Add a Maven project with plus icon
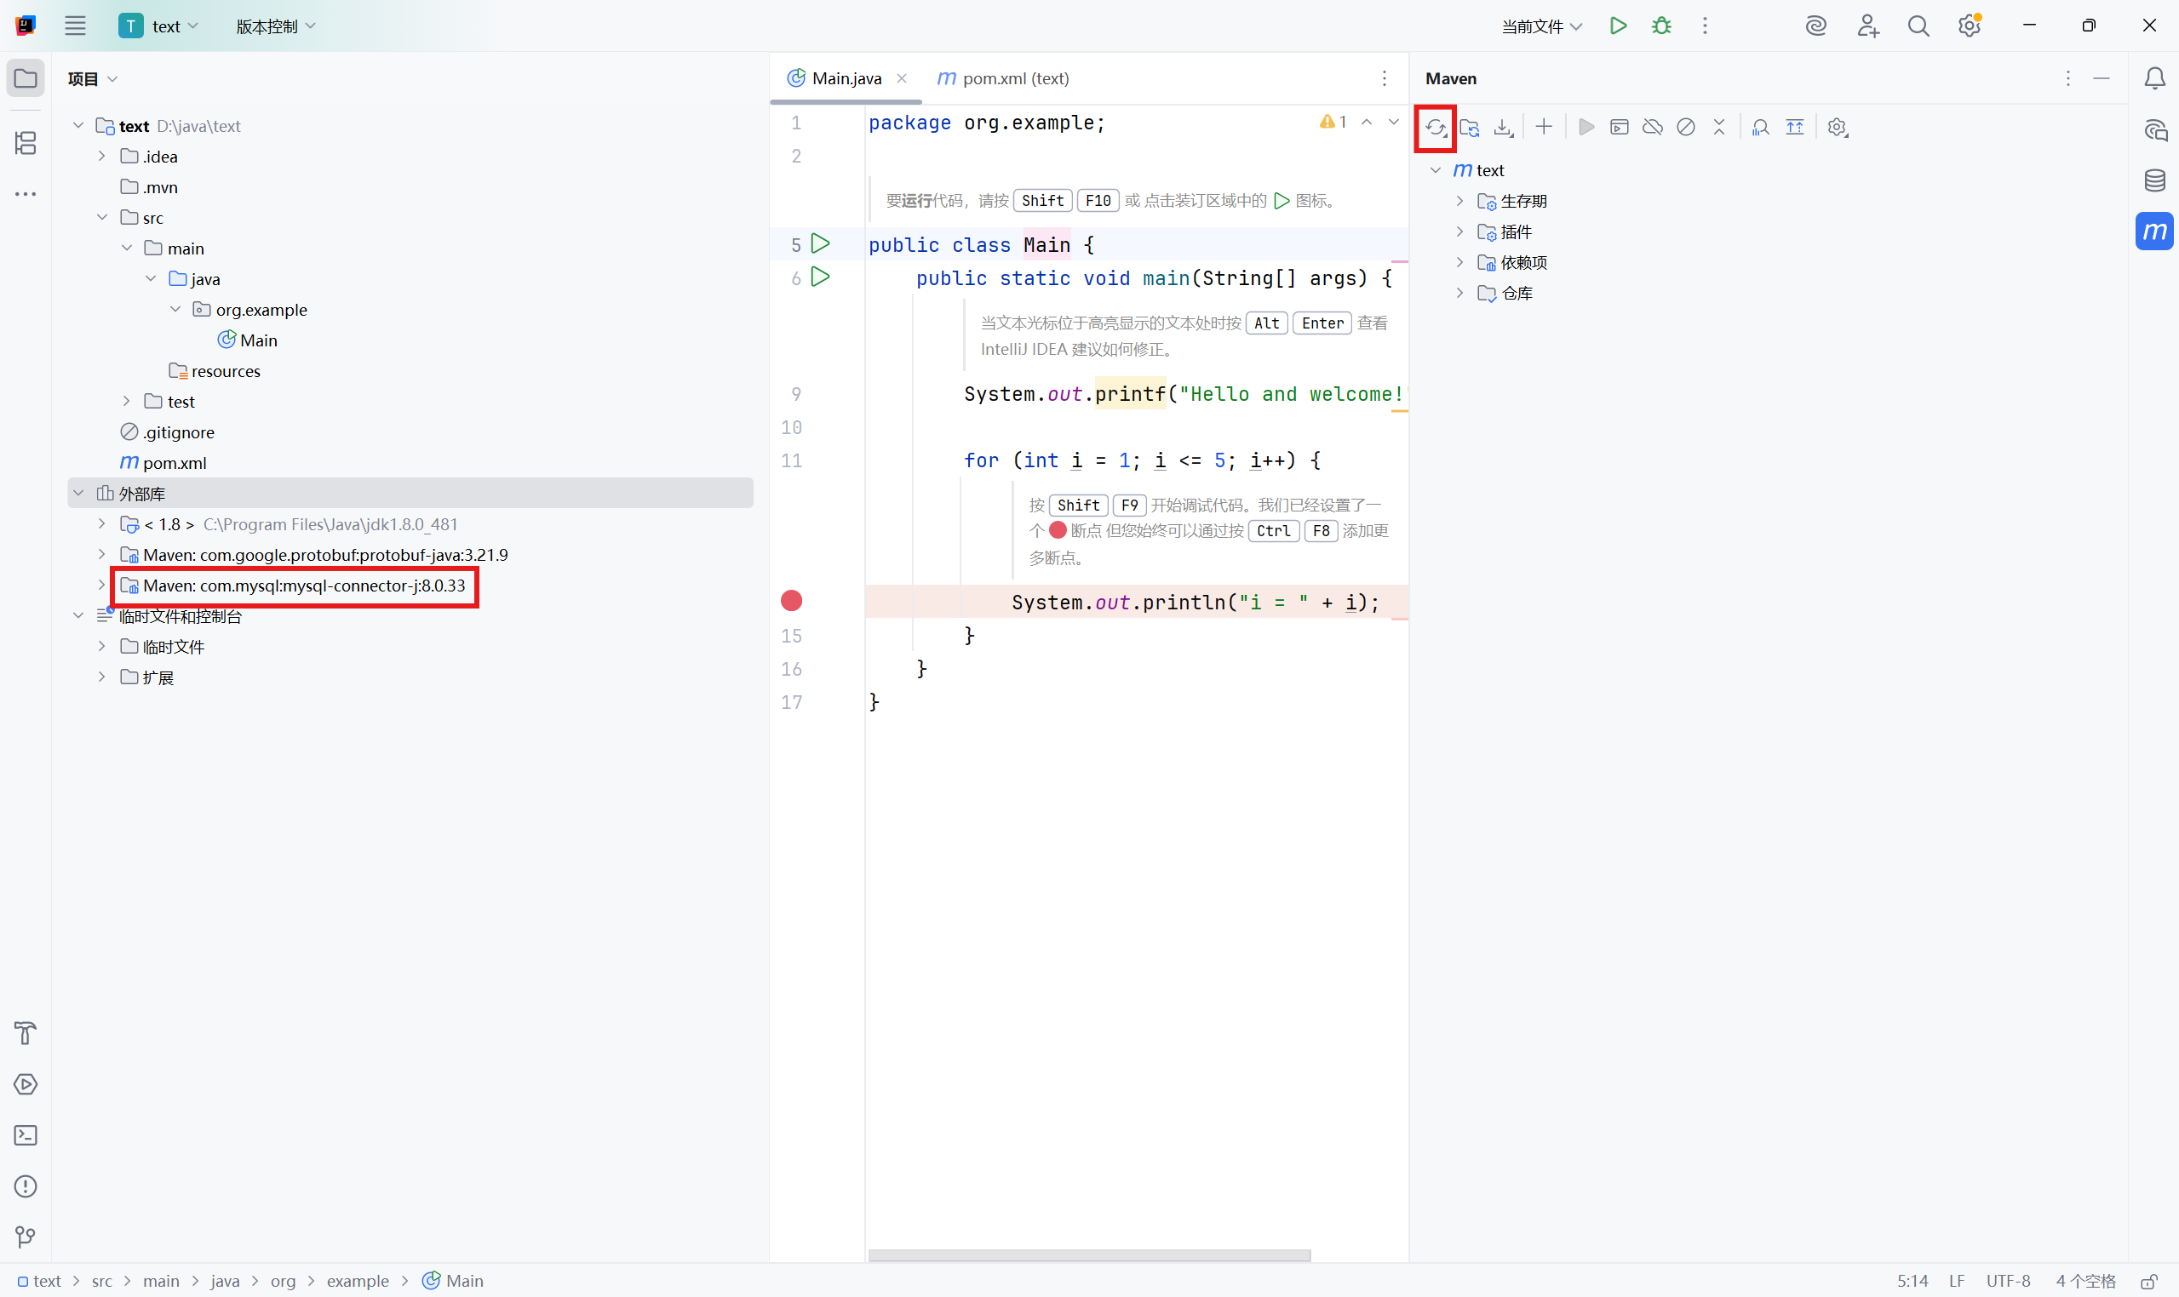 [1544, 128]
